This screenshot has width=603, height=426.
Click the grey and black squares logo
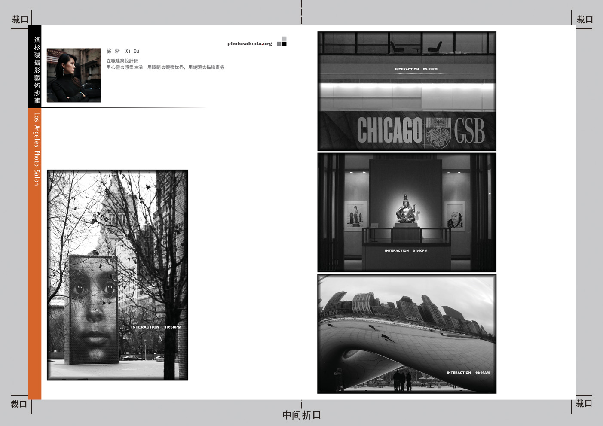(x=282, y=41)
